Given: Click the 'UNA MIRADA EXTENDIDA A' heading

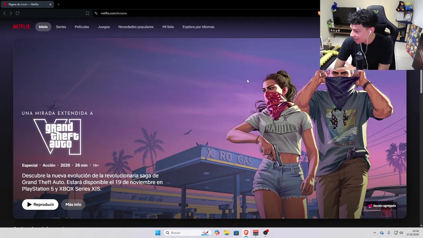Looking at the screenshot, I should [x=58, y=113].
